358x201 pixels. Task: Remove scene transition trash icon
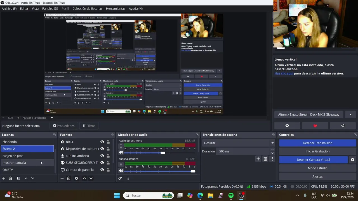pos(265,159)
